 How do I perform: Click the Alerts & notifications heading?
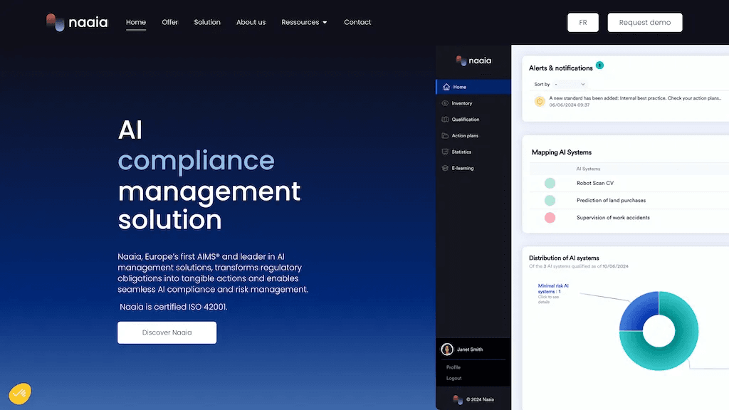point(561,68)
